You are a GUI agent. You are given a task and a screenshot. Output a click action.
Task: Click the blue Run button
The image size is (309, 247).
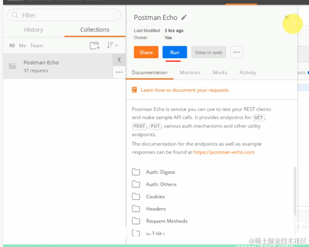pyautogui.click(x=174, y=52)
